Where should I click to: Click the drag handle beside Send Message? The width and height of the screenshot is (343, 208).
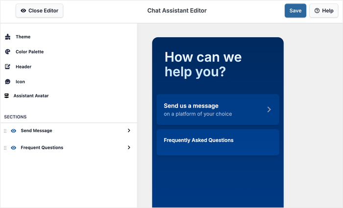(5, 131)
